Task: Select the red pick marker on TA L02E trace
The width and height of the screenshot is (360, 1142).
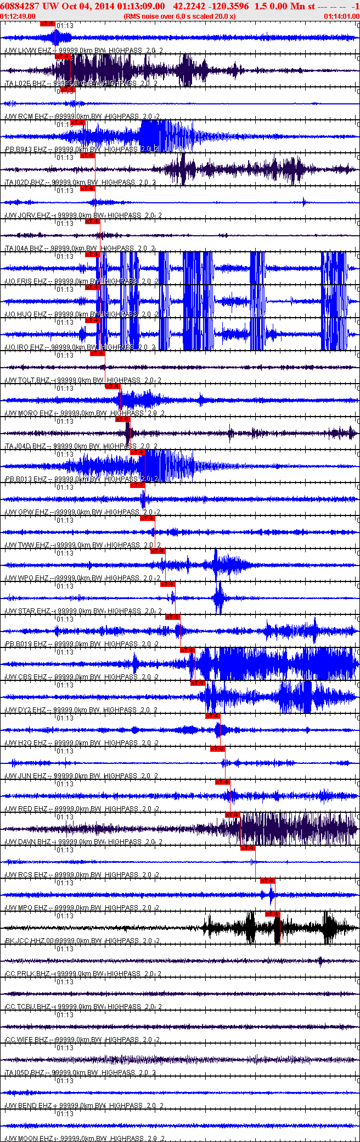Action: coord(63,57)
